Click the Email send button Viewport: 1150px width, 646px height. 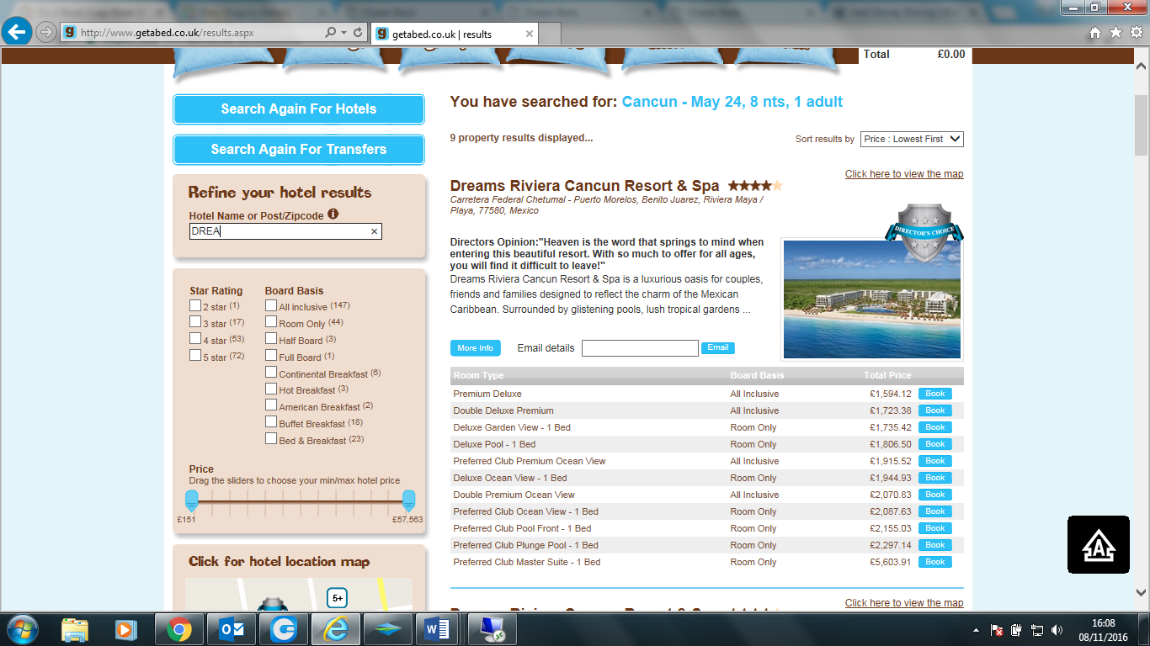(718, 347)
